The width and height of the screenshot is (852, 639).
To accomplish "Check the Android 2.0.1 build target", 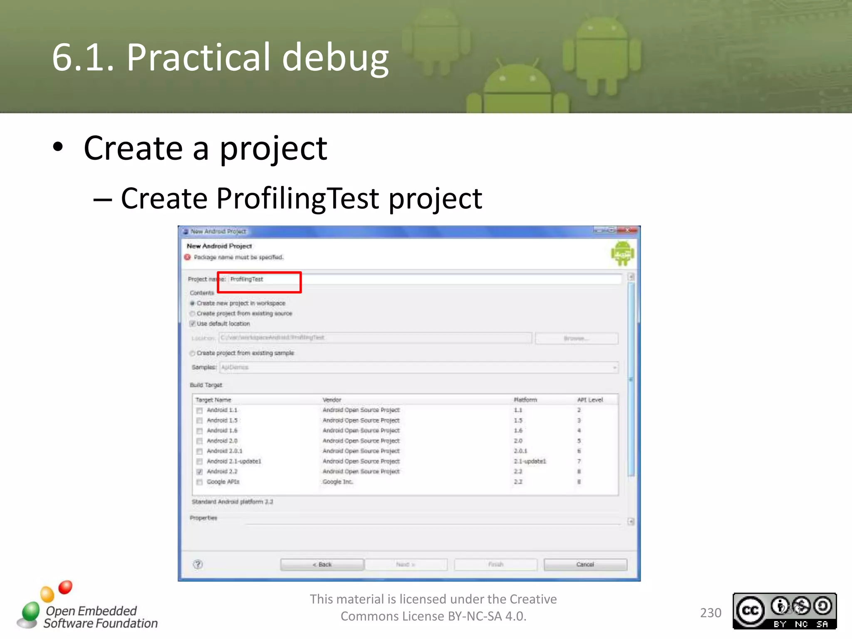I will 200,451.
